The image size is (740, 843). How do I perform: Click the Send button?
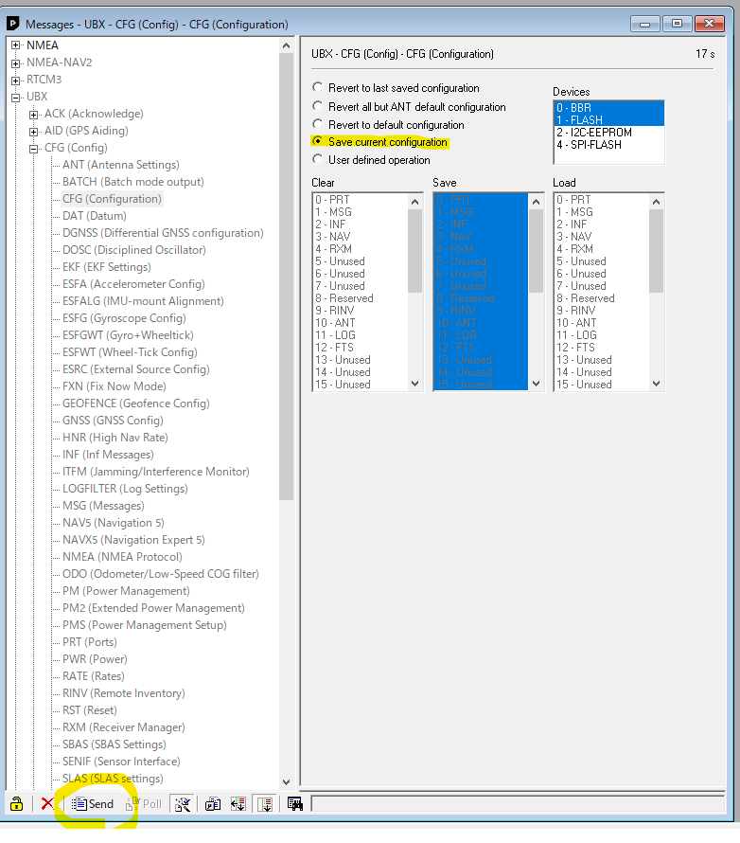93,804
